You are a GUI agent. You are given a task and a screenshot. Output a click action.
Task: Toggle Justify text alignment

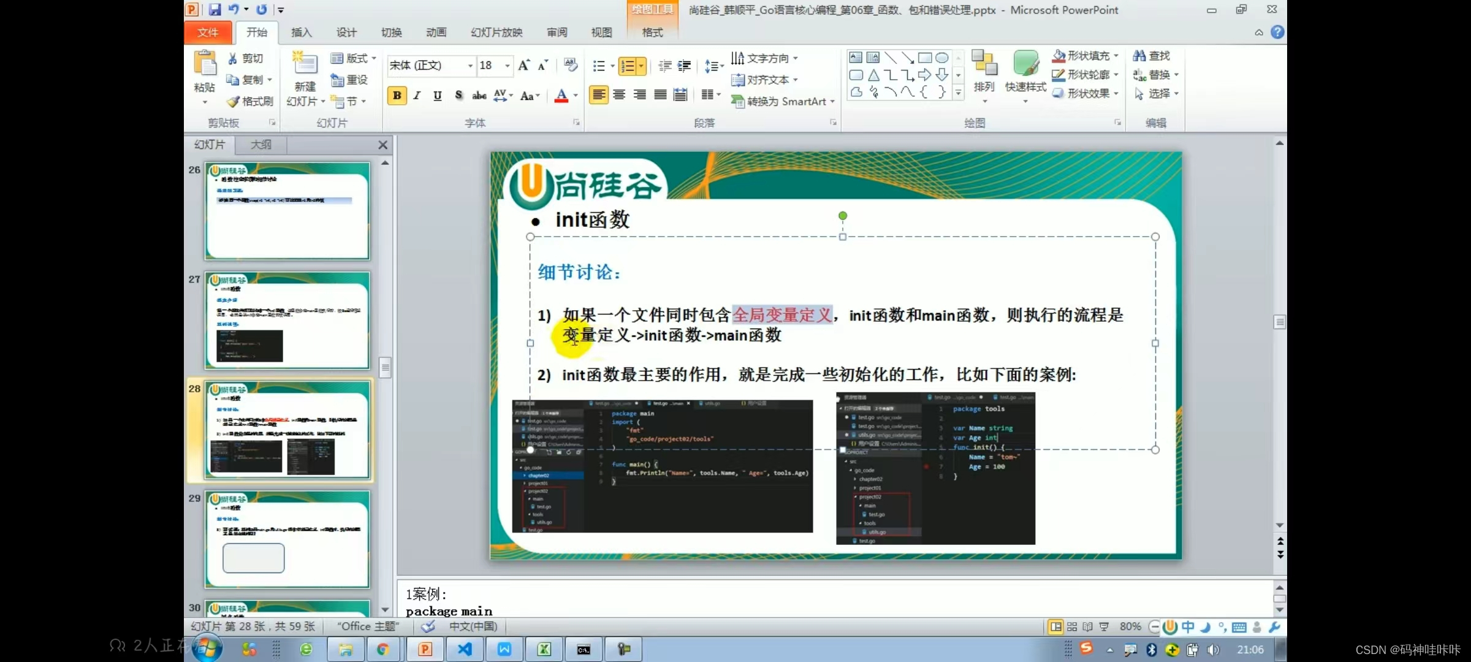(660, 94)
